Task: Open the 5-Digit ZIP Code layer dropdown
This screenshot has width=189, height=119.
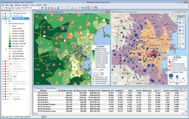Action: pos(39,8)
